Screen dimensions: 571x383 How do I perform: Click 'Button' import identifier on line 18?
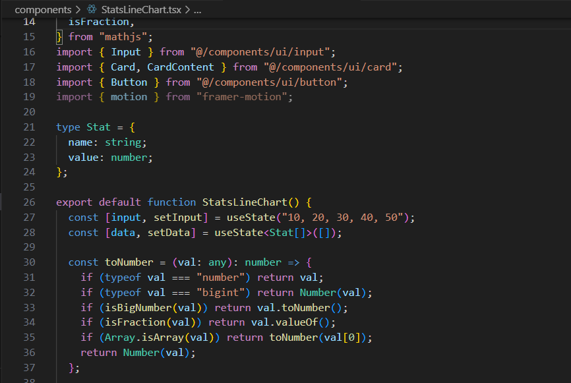pos(129,82)
